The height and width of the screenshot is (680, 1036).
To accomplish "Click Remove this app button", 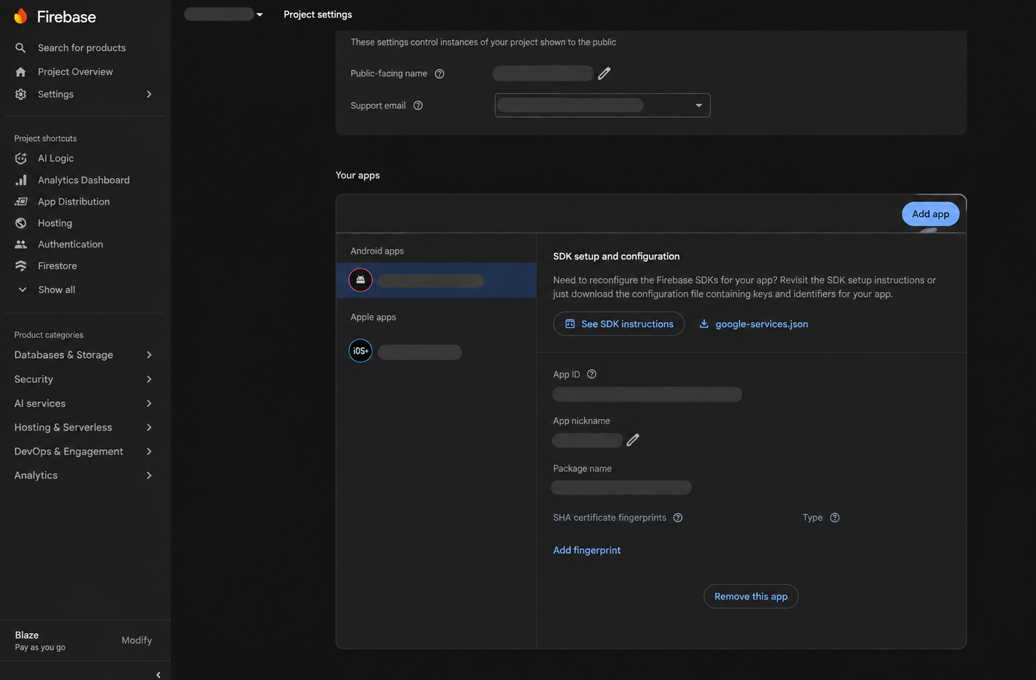I will [751, 596].
